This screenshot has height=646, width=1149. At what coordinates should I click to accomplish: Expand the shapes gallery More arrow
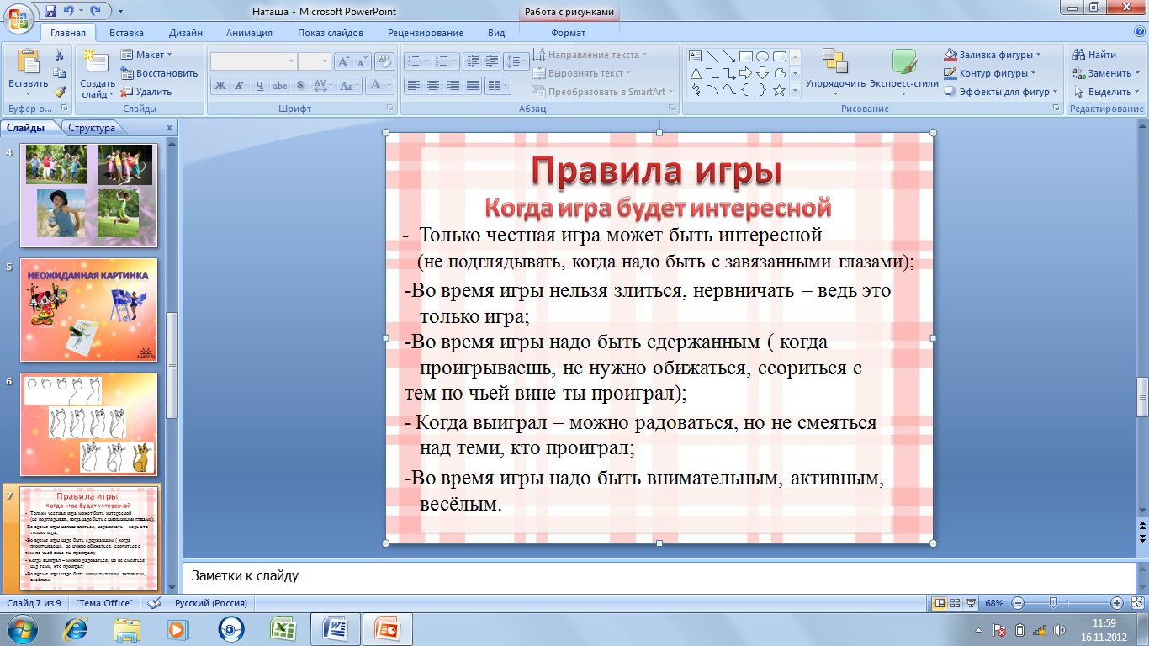(x=796, y=91)
